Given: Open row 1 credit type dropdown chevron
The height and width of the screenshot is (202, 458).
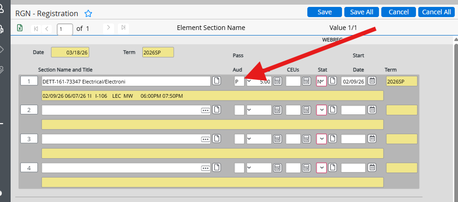Looking at the screenshot, I should click(x=250, y=81).
